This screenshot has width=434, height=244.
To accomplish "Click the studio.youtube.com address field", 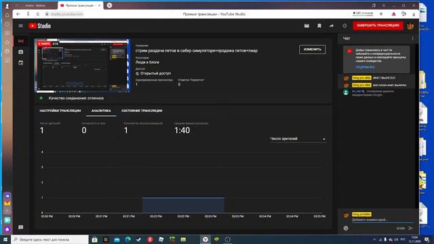I will (x=66, y=14).
